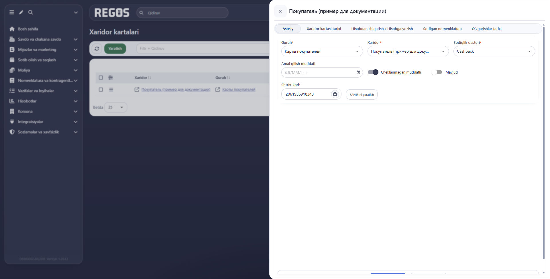
Task: Switch to Xaridor kartasi tarixi tab
Action: [x=324, y=29]
